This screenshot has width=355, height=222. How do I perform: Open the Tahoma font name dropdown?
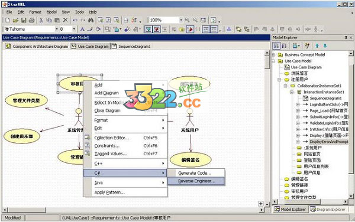[x=57, y=29]
